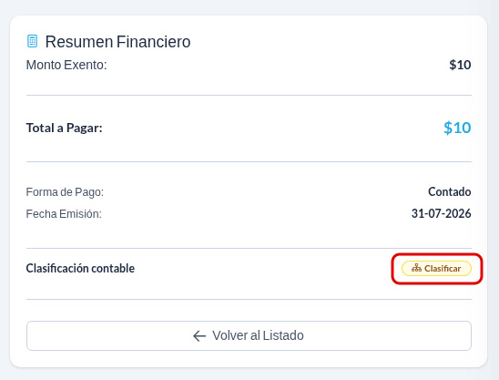
Task: Click the Contado payment method value
Action: point(449,191)
